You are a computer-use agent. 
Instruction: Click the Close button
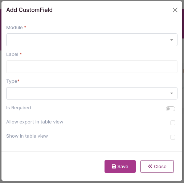[x=157, y=166]
